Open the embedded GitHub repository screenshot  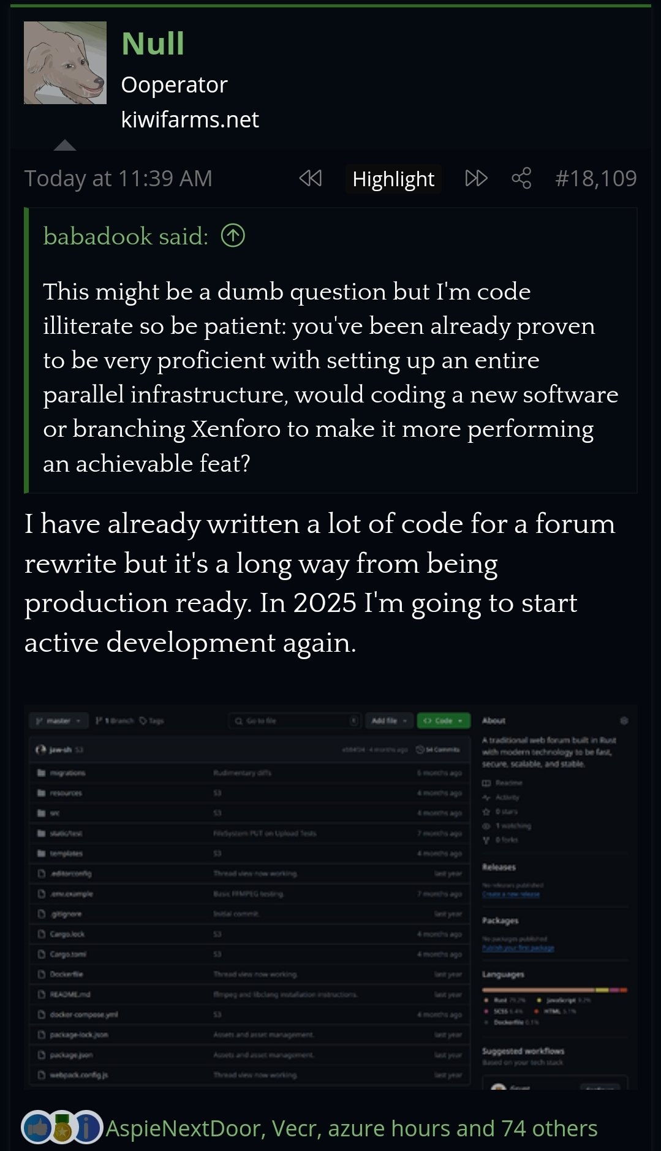click(331, 897)
